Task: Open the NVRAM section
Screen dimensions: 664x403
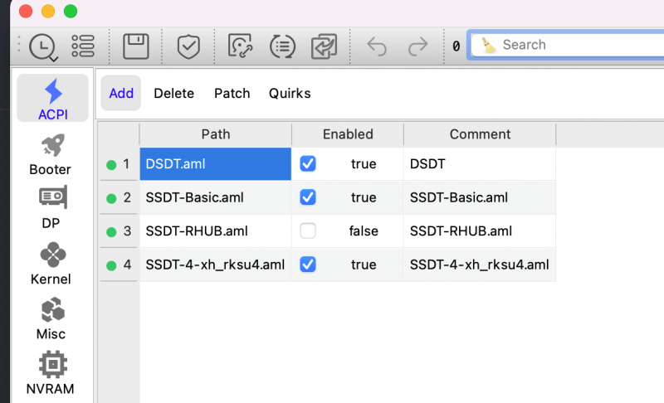Action: (x=51, y=374)
